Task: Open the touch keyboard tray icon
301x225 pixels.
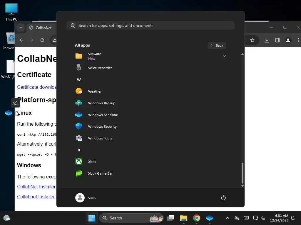Action: 246,218
